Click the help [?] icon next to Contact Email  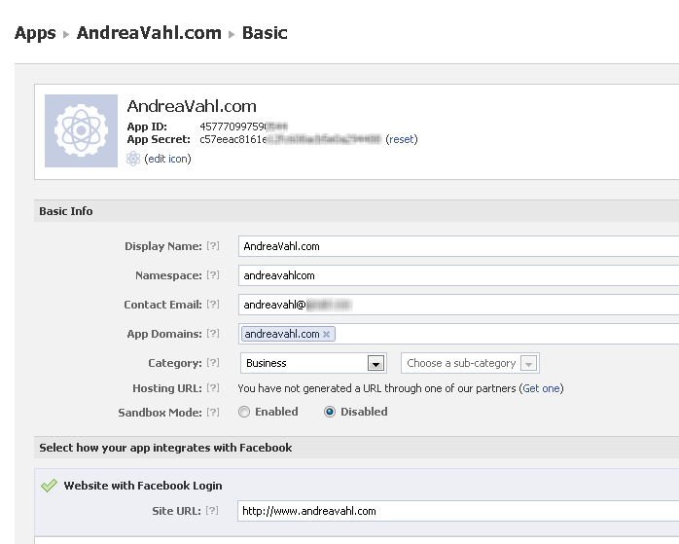[x=213, y=306]
